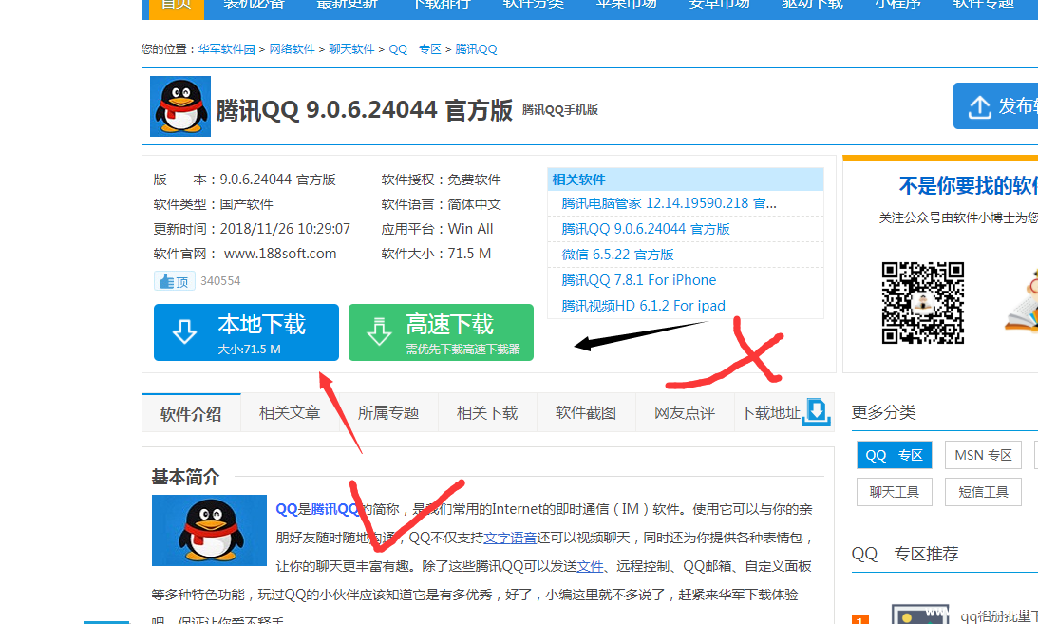Select the MSN 专区 category button

983,455
